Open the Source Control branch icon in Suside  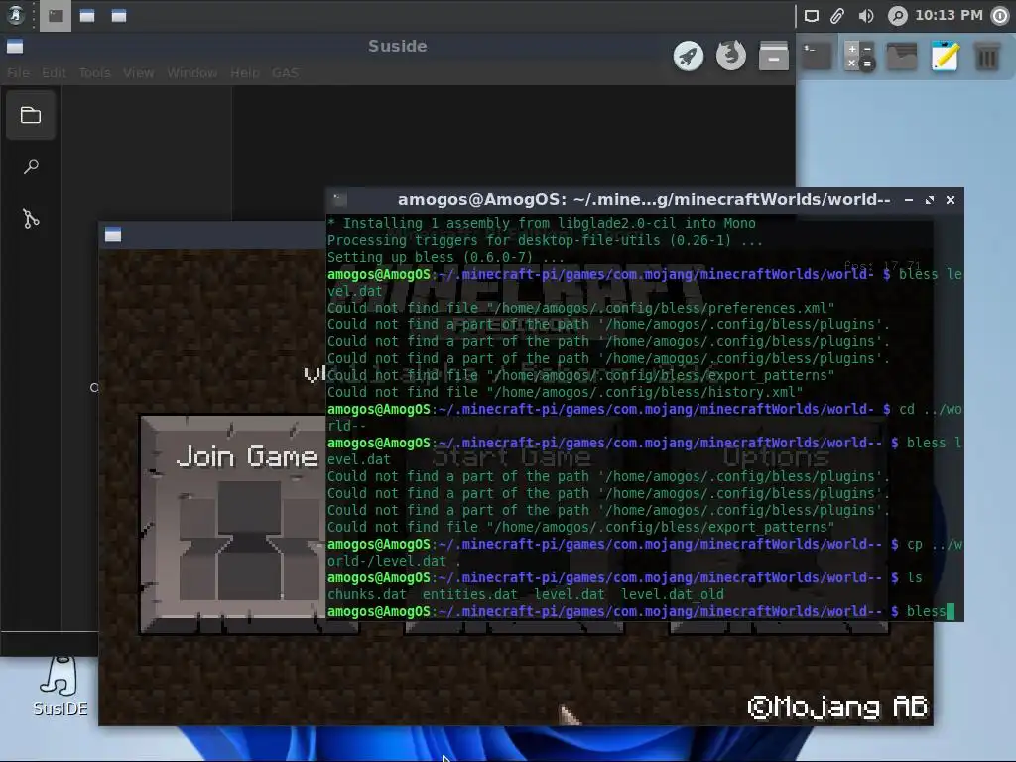pos(31,219)
